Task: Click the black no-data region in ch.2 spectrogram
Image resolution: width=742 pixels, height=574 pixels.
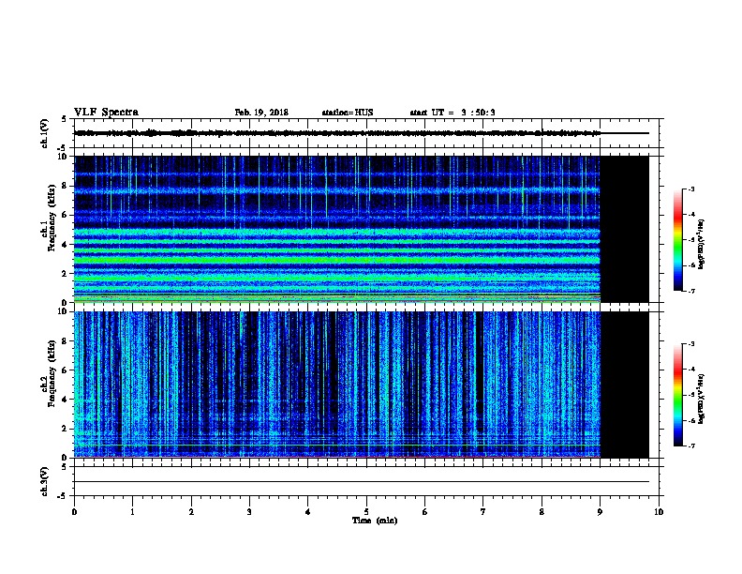Action: [x=625, y=385]
